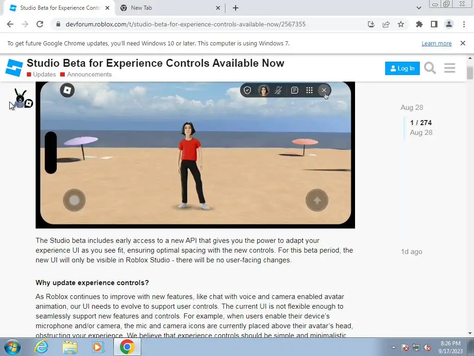Screen dimensions: 474x356
Task: Toggle the muted microphone icon in controls bar
Action: point(278,90)
